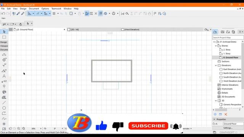The image size is (244, 137).
Task: Open the Teamwork menu
Action: [x=56, y=9]
